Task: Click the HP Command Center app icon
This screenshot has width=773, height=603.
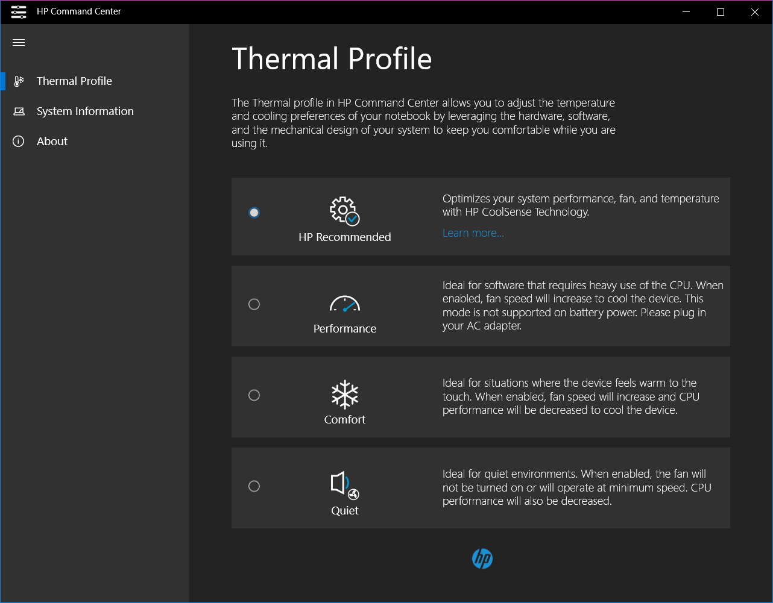Action: (x=19, y=11)
